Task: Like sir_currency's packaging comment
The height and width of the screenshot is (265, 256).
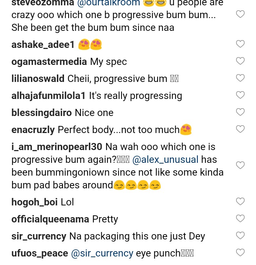Action: 240,236
